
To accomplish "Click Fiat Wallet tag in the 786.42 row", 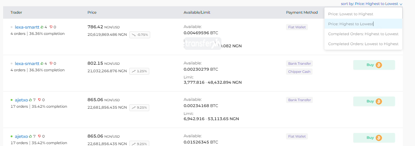I will click(x=297, y=27).
